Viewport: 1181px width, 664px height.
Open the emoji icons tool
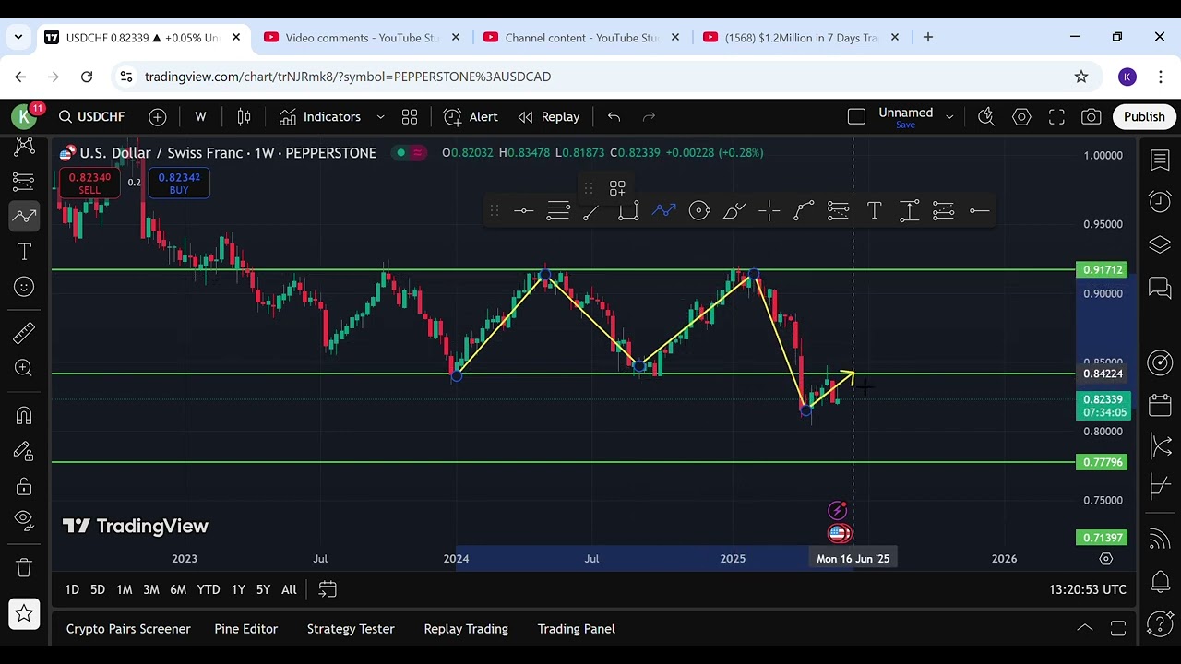(x=24, y=287)
